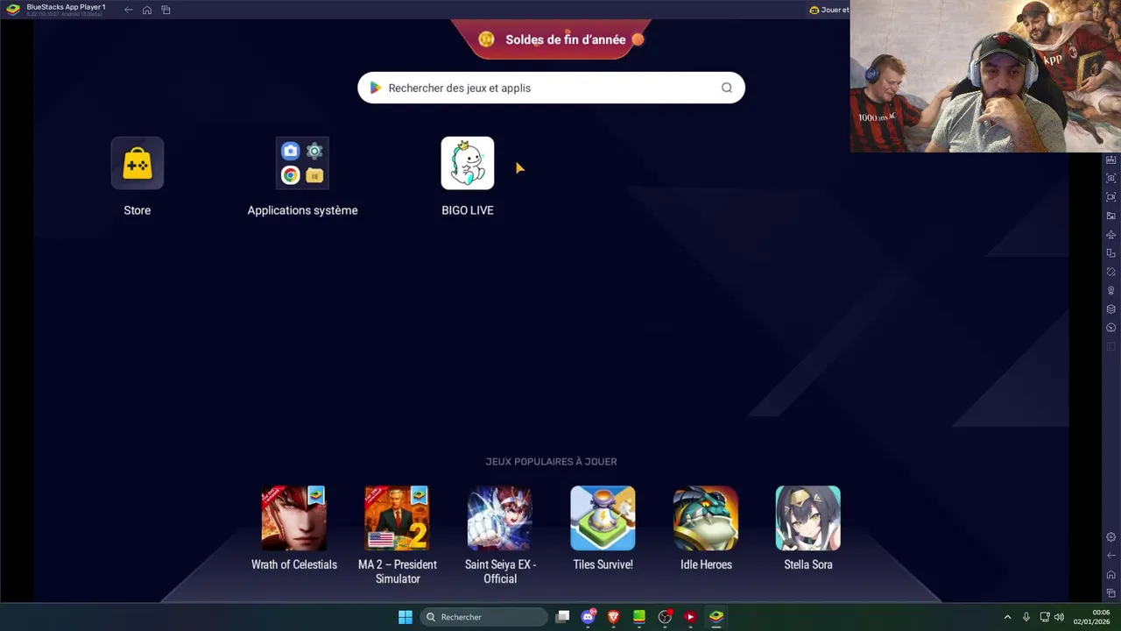This screenshot has height=631, width=1121.
Task: Click the Windows taskbar Rechercher box
Action: (x=483, y=617)
